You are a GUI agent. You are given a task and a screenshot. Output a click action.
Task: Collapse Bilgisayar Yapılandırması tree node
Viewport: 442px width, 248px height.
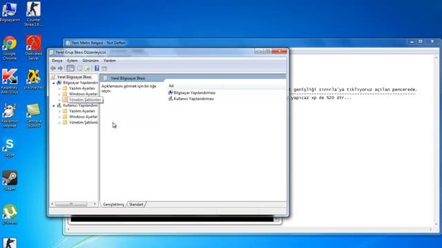pyautogui.click(x=54, y=83)
